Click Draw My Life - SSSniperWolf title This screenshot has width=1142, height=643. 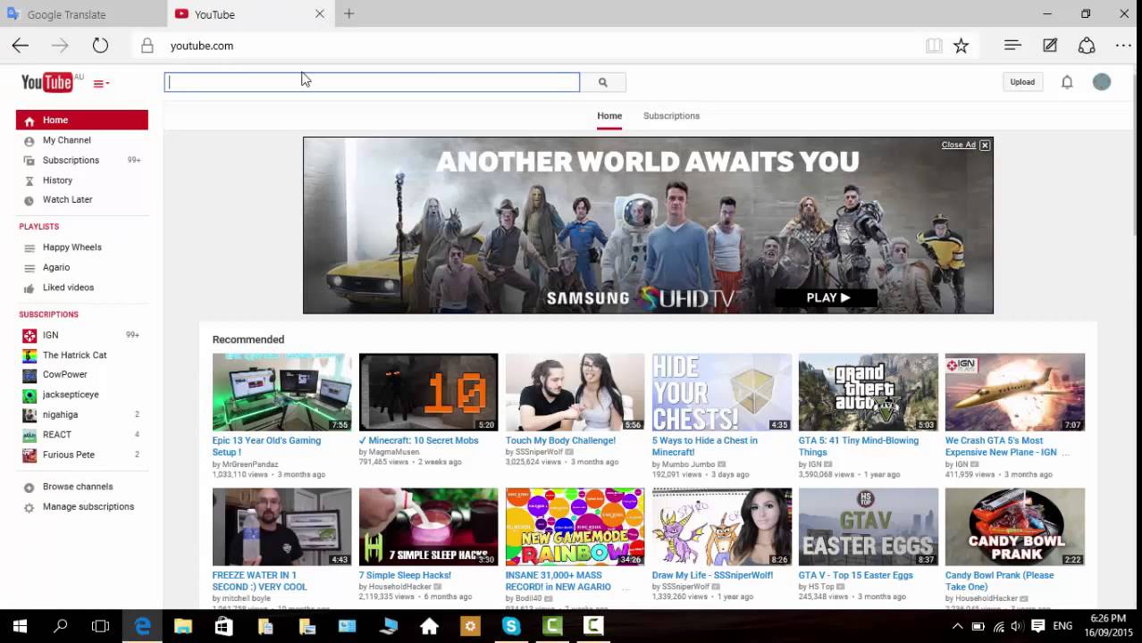tap(712, 575)
